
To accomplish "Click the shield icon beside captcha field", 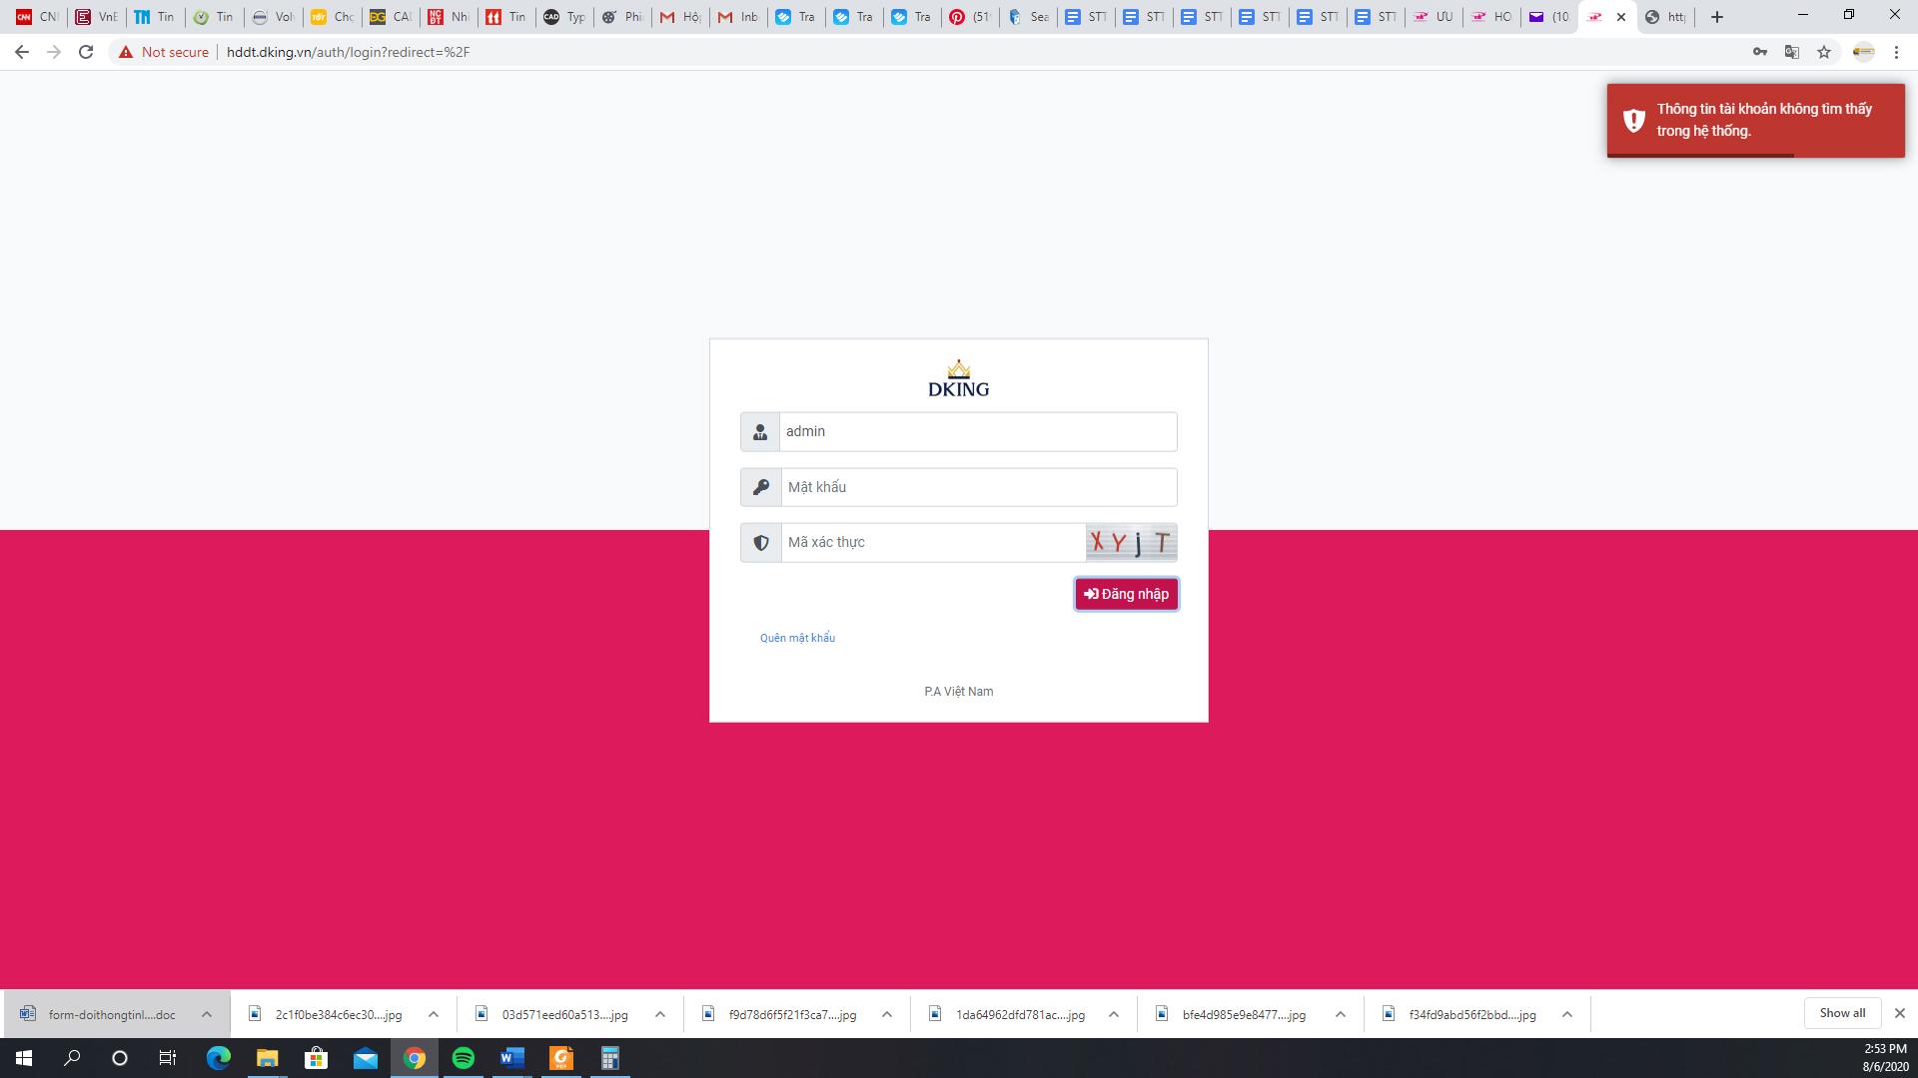I will (x=760, y=542).
